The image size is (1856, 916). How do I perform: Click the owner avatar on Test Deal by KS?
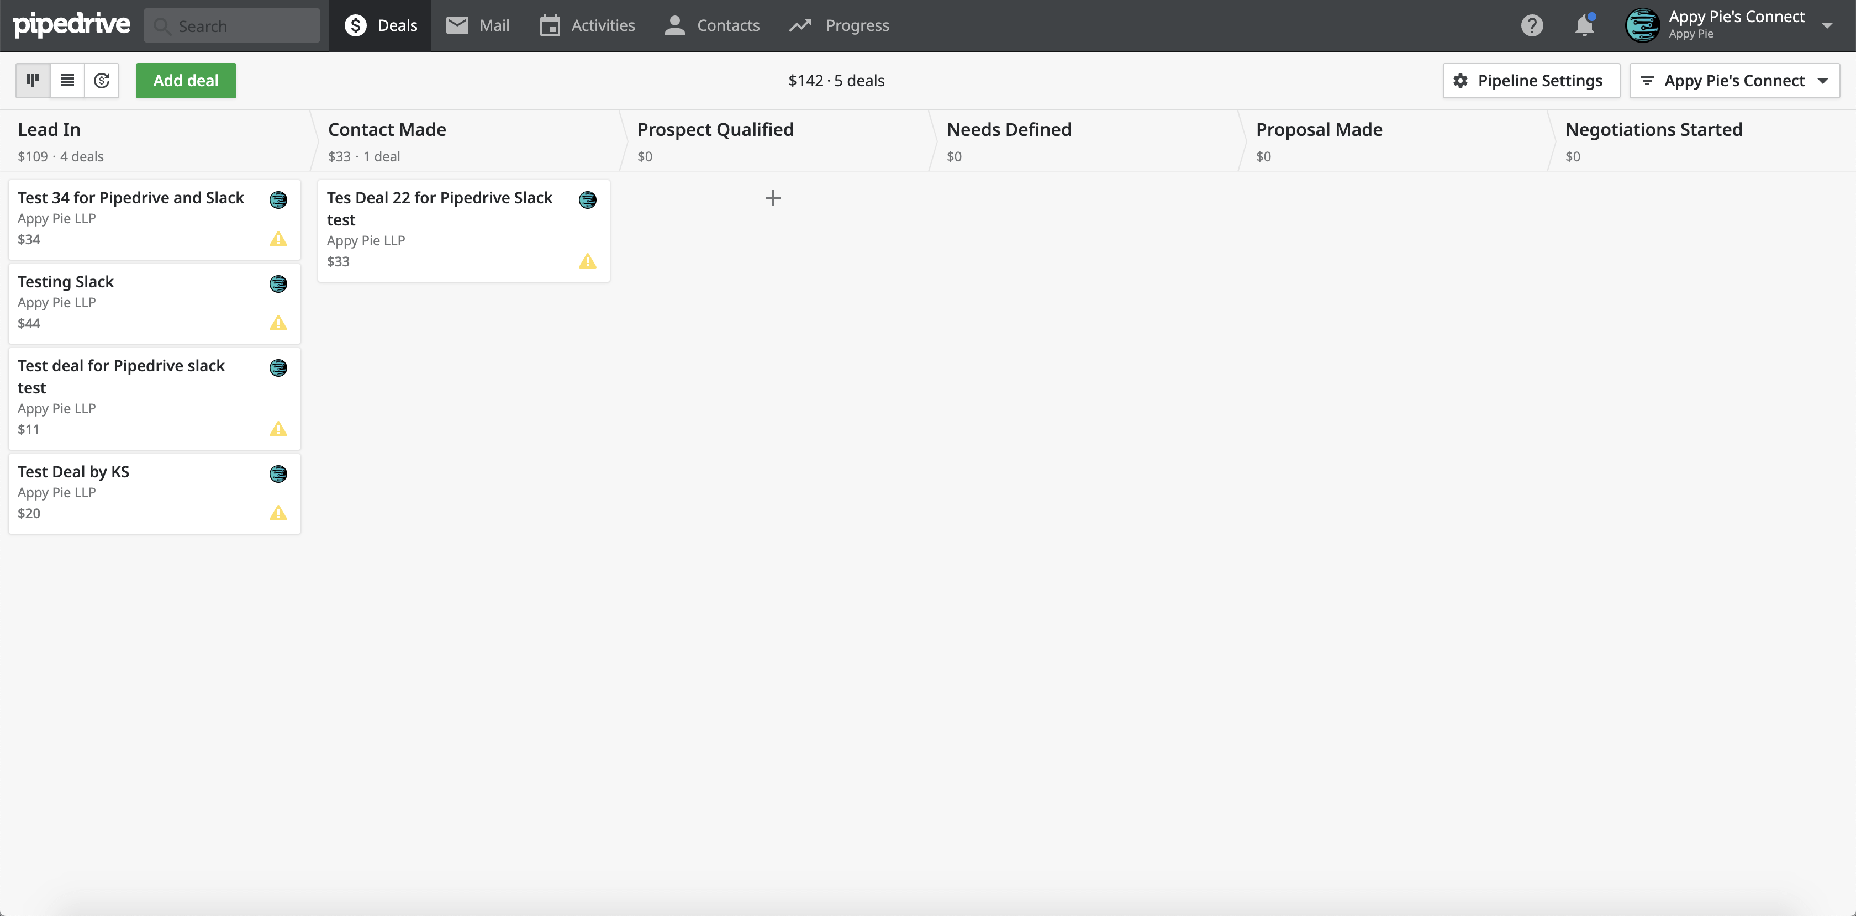pyautogui.click(x=279, y=474)
